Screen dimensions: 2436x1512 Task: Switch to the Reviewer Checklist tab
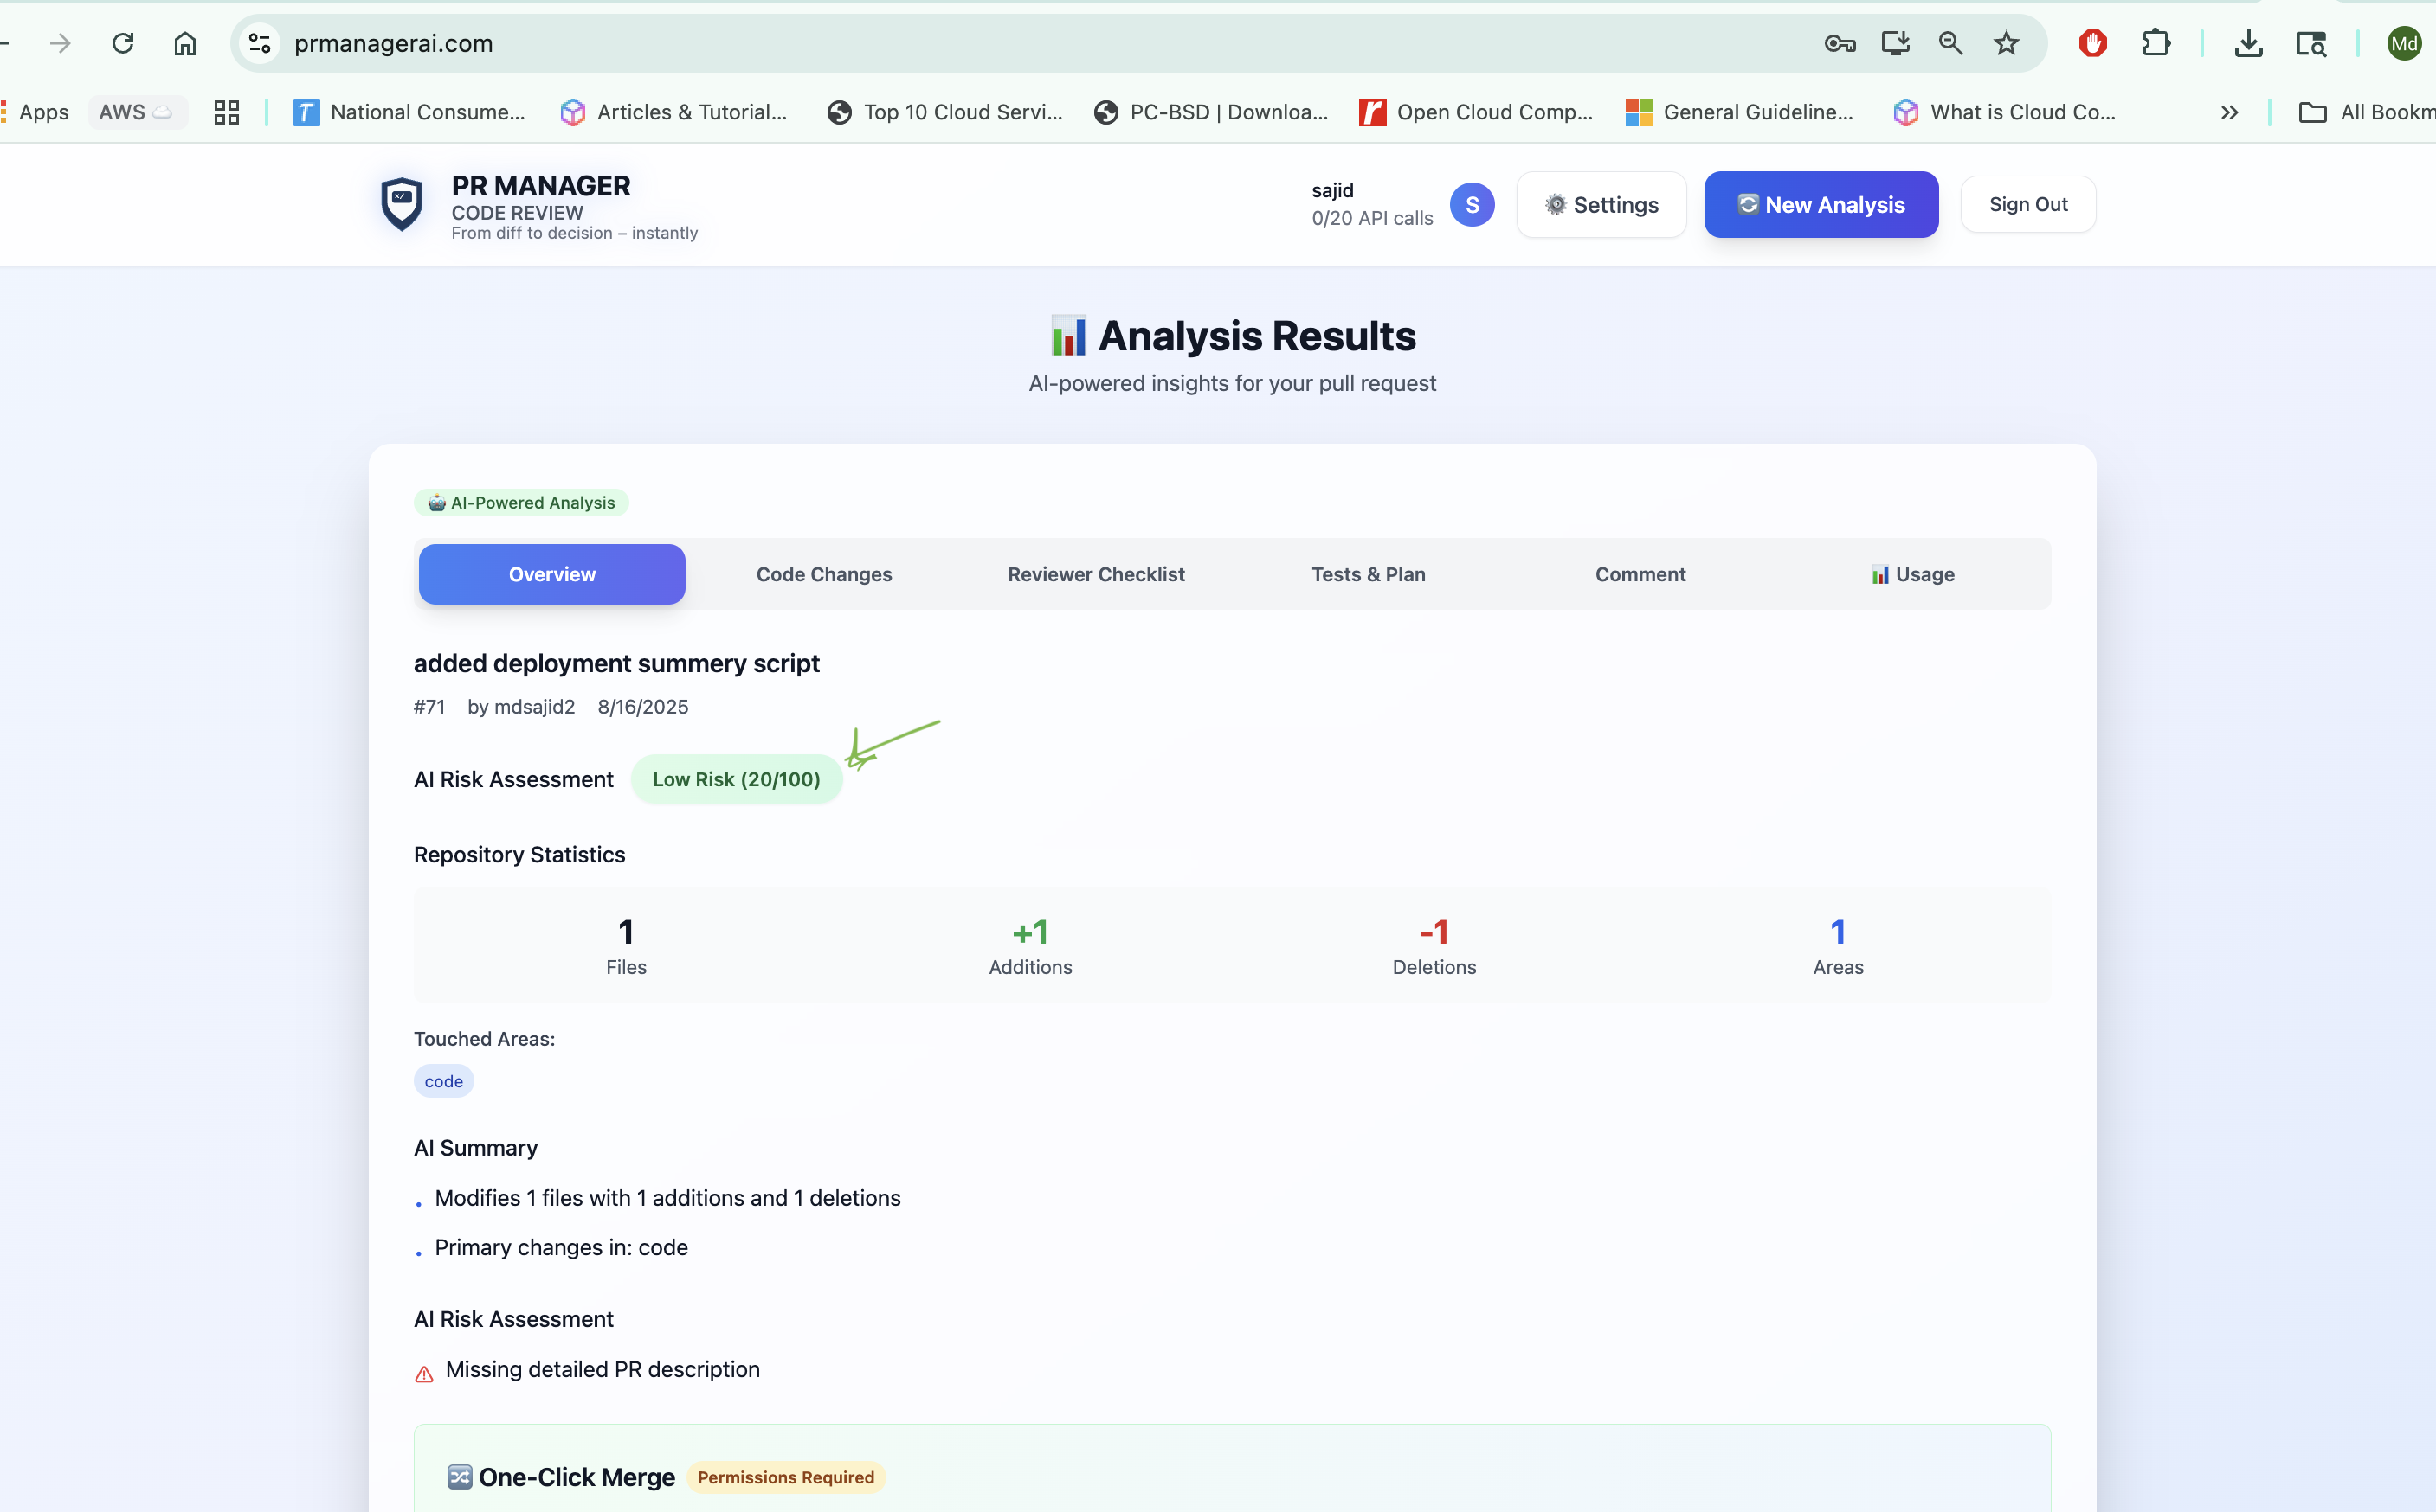pos(1096,574)
